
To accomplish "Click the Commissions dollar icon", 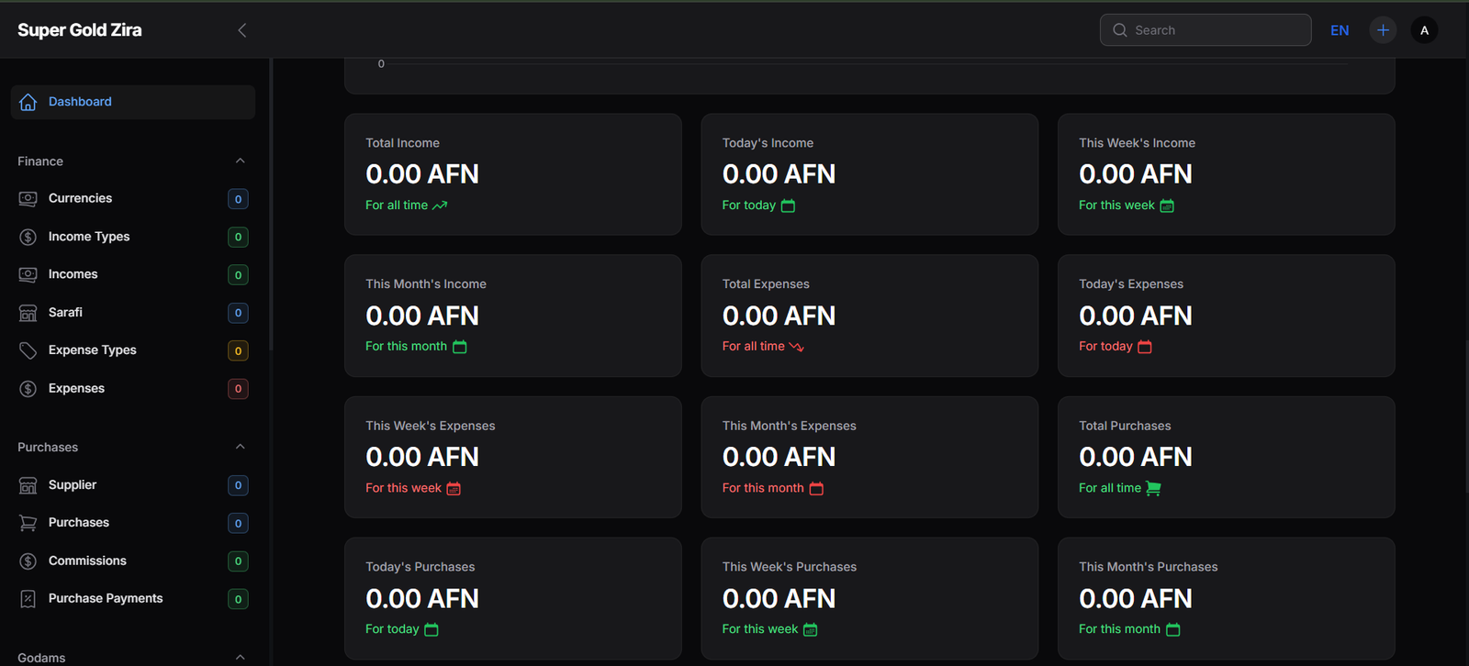I will (28, 561).
